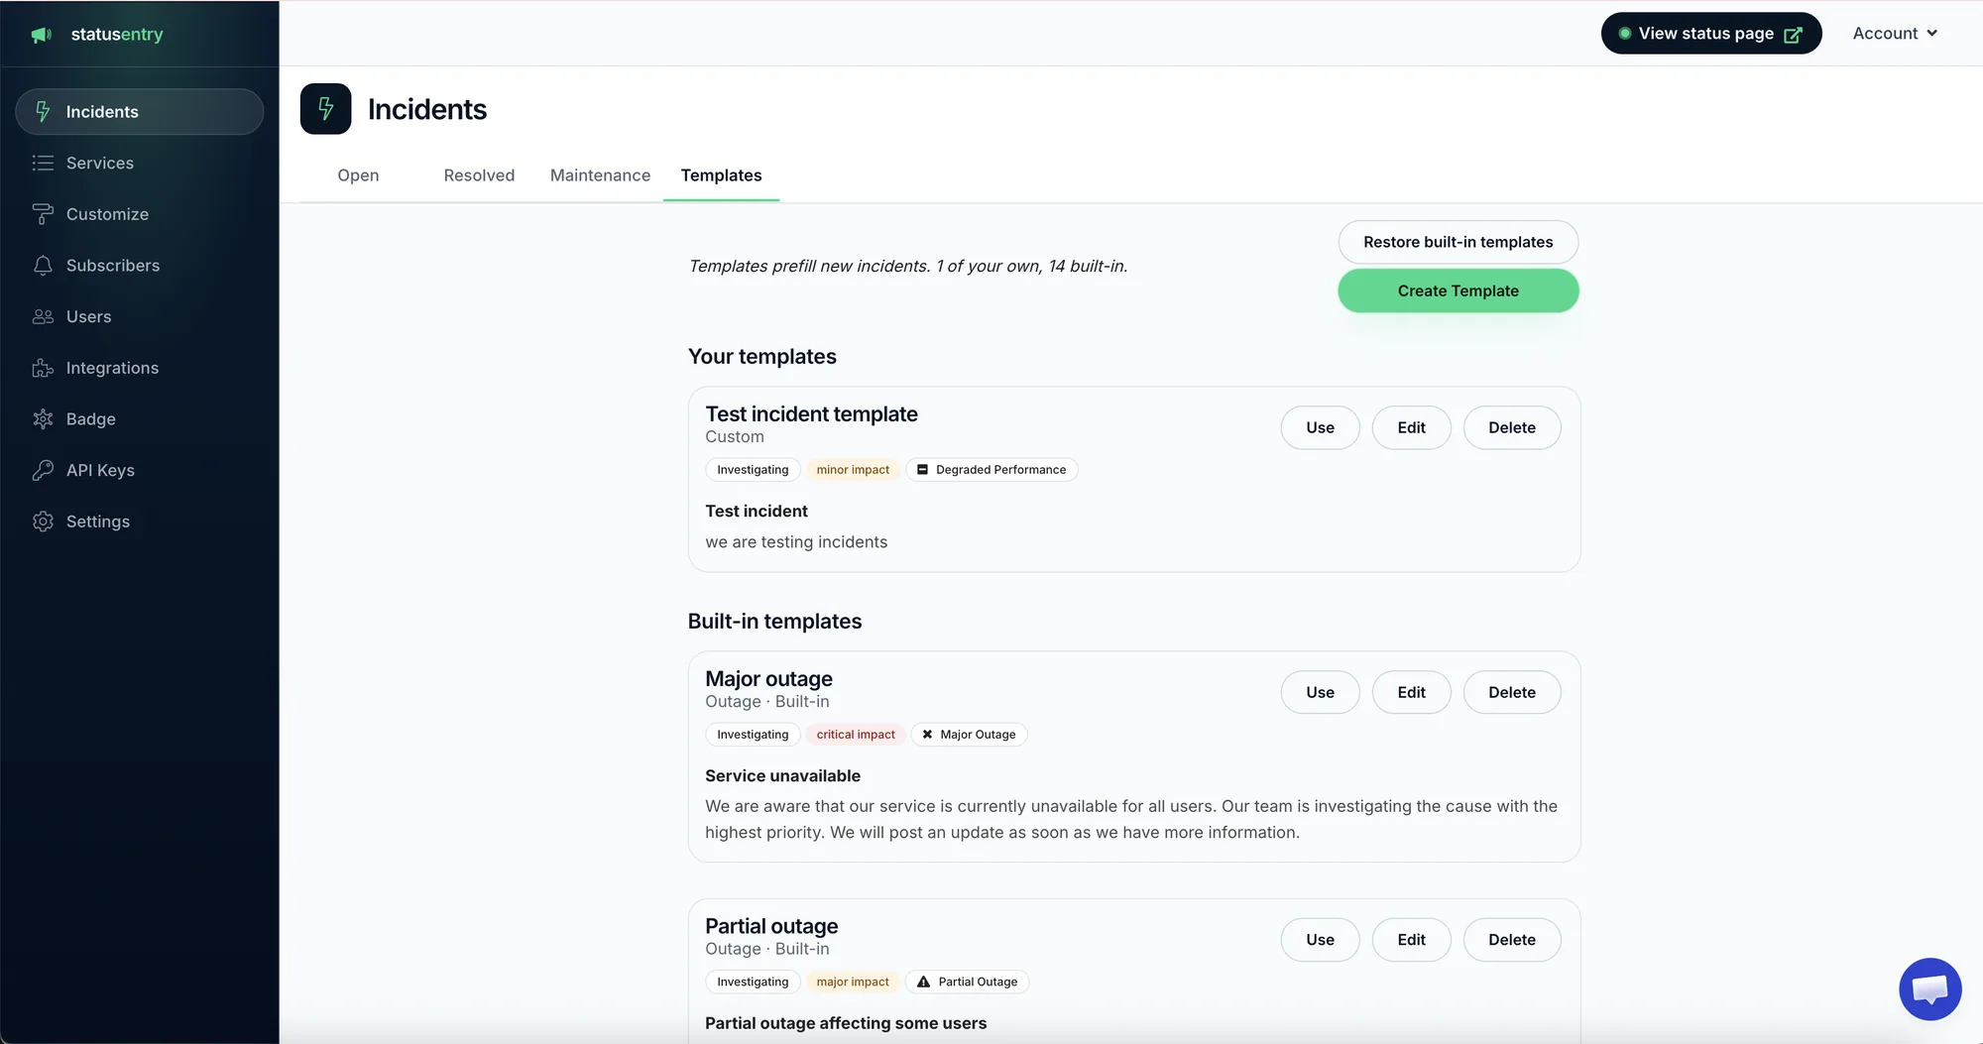
Task: Open Customize in the sidebar
Action: 140,214
